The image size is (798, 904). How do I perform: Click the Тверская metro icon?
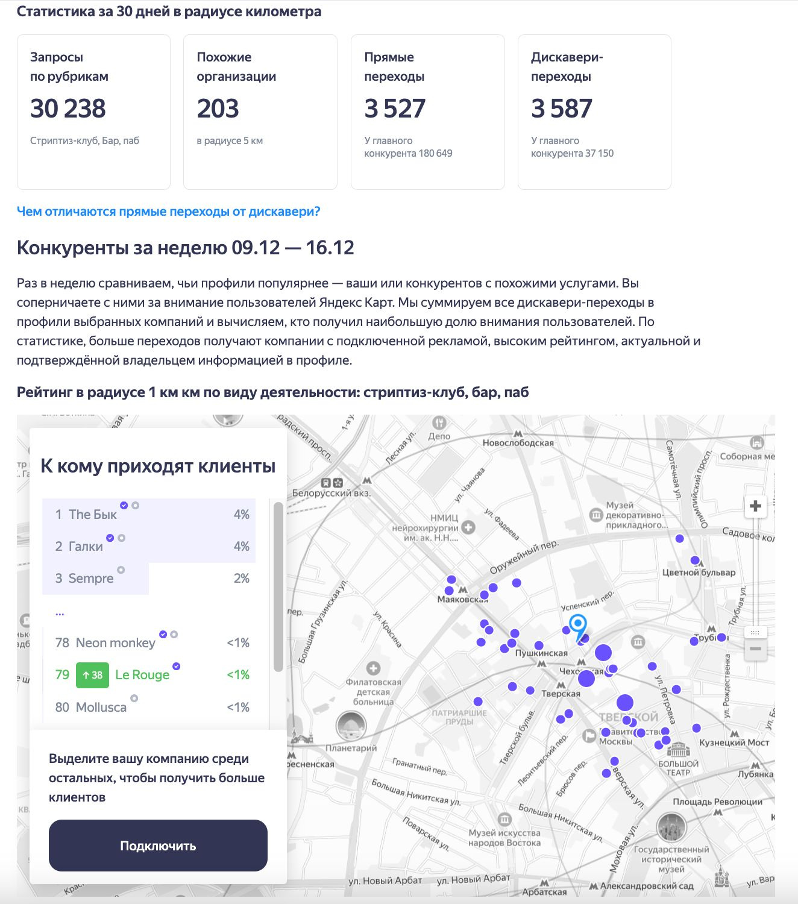pos(561,685)
